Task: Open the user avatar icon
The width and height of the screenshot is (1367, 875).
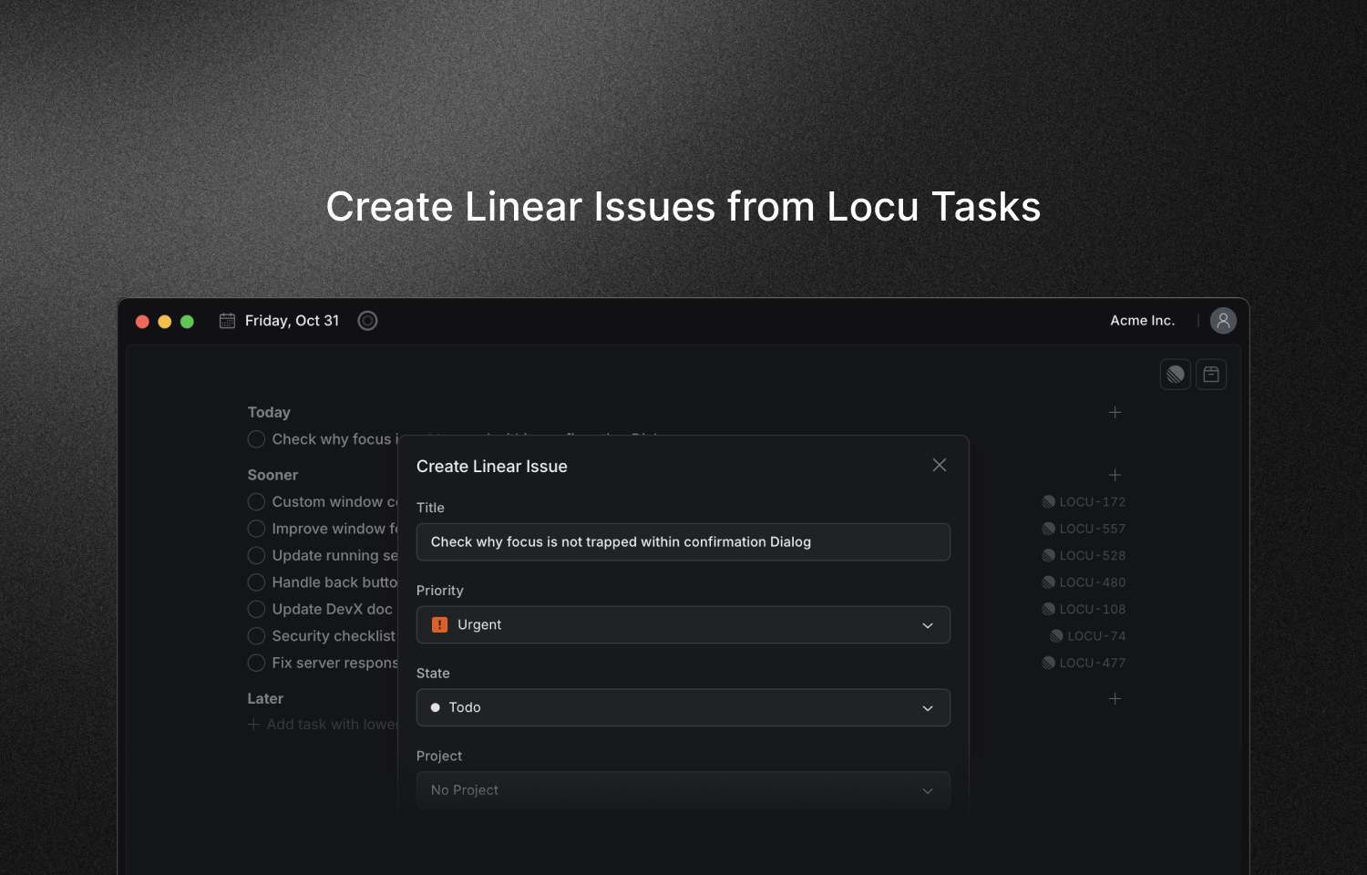Action: click(x=1223, y=320)
